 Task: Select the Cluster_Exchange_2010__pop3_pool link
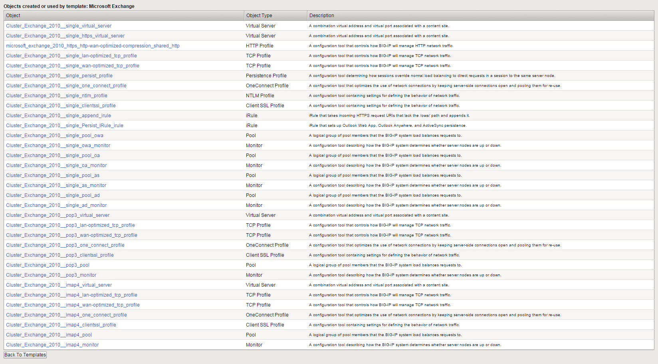(47, 265)
